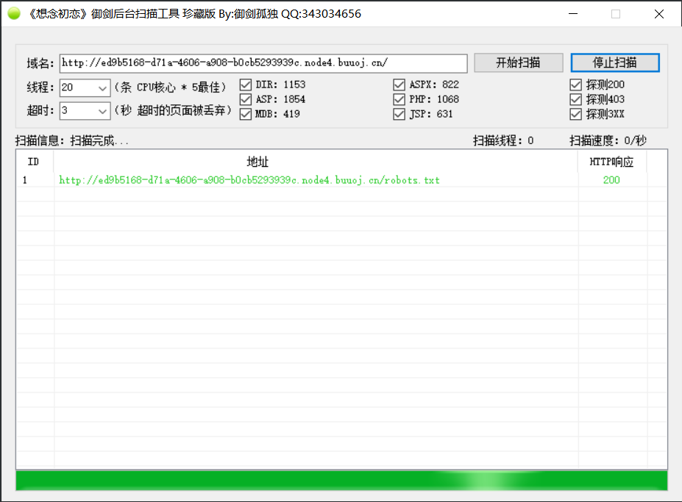Toggle the PHP: 1068 checkbox

(x=399, y=99)
